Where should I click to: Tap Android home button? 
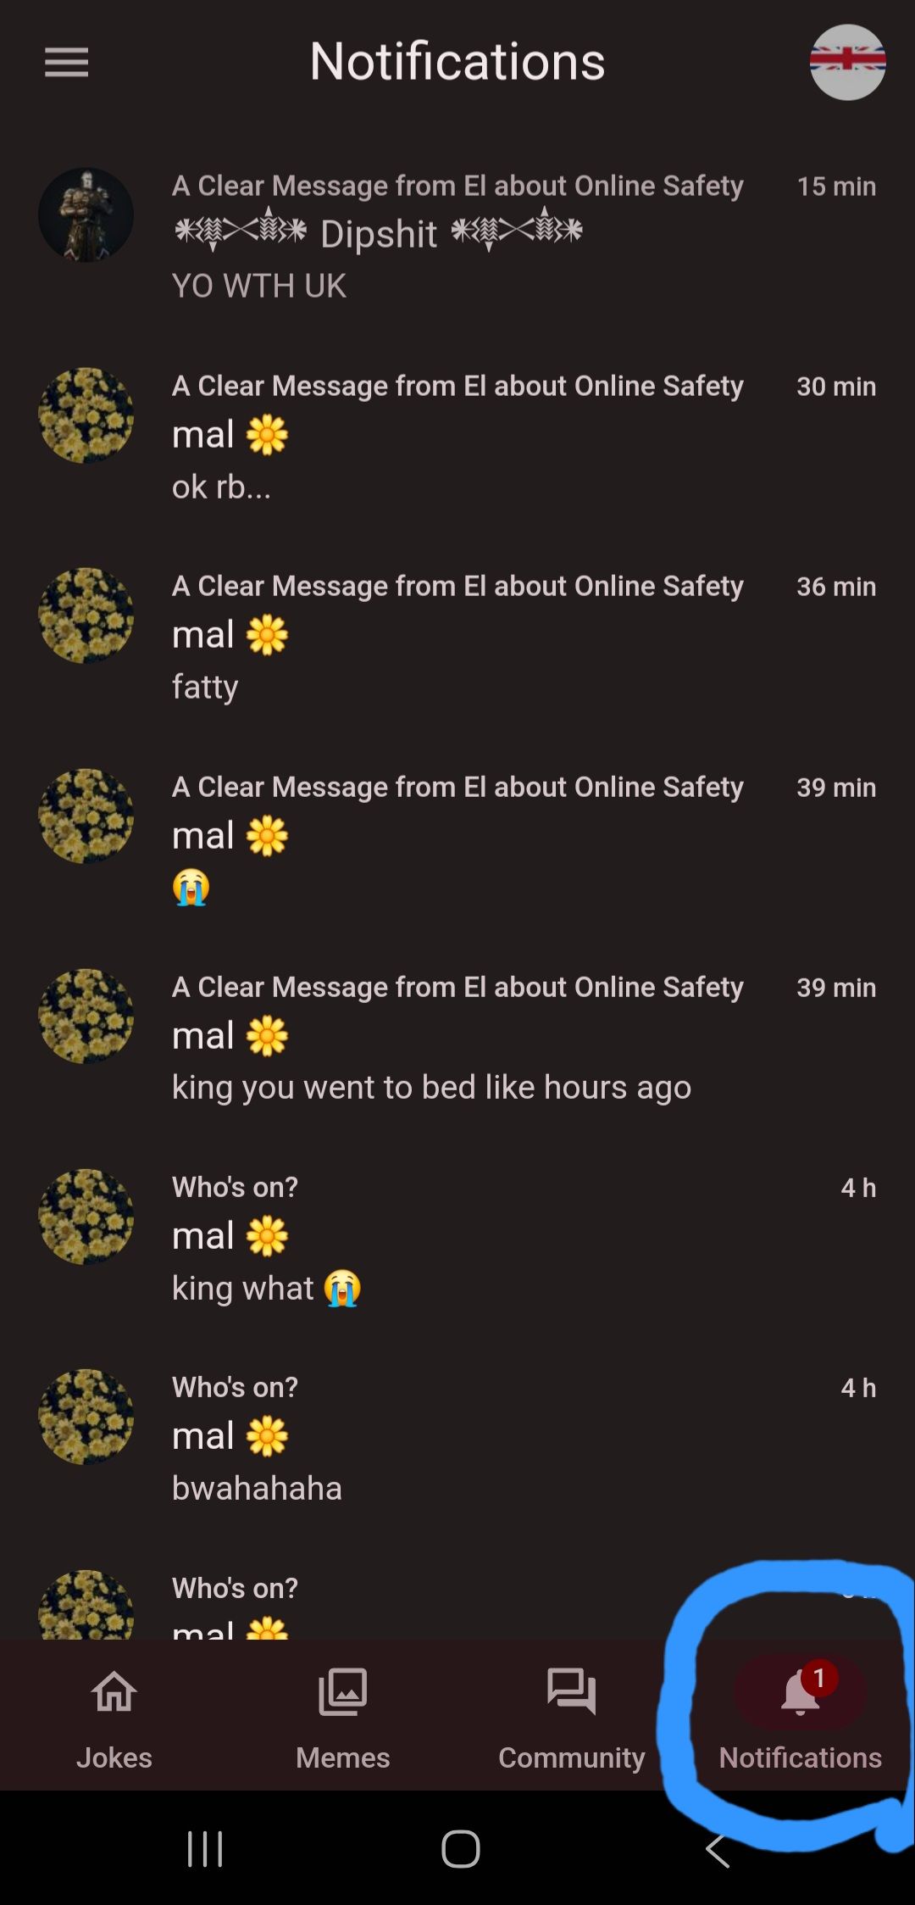pos(460,1849)
